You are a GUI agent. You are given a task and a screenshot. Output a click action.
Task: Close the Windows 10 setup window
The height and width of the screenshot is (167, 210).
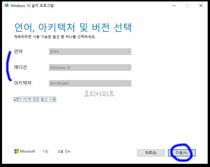[201, 6]
